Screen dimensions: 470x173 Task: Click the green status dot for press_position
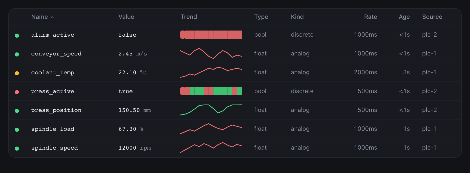coord(17,111)
